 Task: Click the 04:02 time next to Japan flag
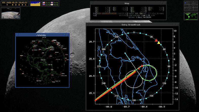click(x=56, y=5)
